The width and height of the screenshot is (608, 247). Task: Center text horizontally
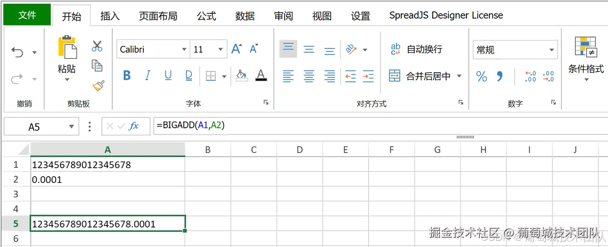pyautogui.click(x=309, y=76)
